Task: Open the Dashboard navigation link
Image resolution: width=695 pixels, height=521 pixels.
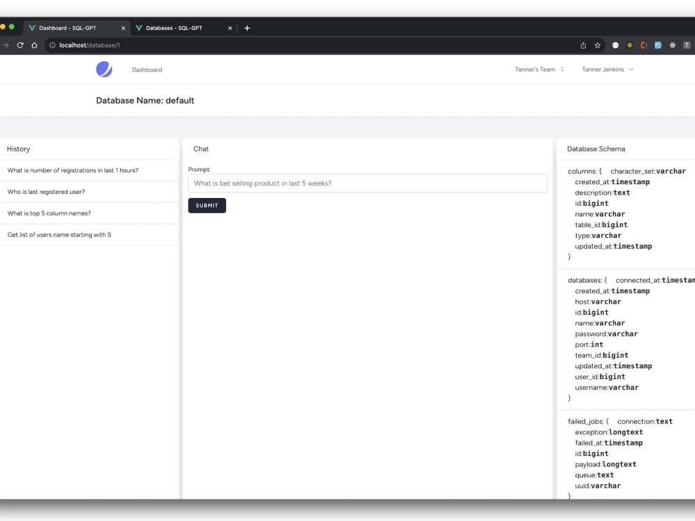Action: click(x=146, y=69)
